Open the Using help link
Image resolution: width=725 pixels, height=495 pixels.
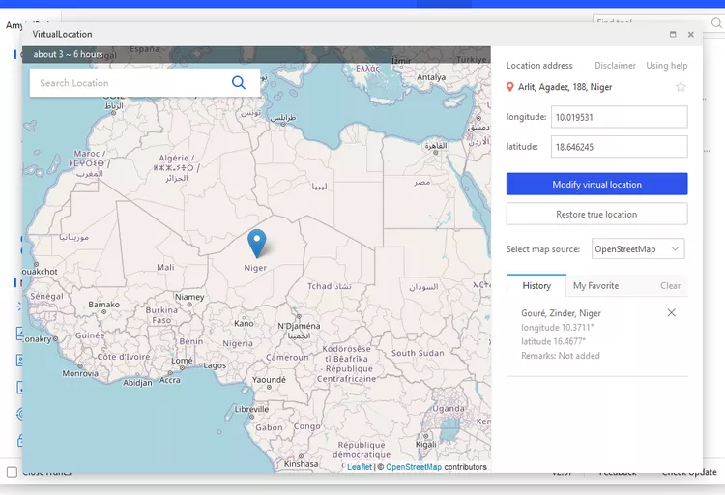click(x=666, y=65)
